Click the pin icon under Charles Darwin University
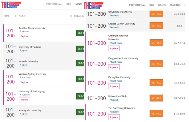189x122 pixels. click(110, 27)
